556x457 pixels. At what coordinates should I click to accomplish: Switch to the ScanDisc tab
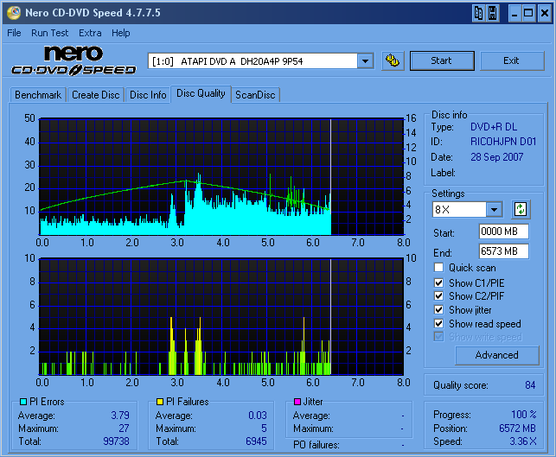(255, 95)
